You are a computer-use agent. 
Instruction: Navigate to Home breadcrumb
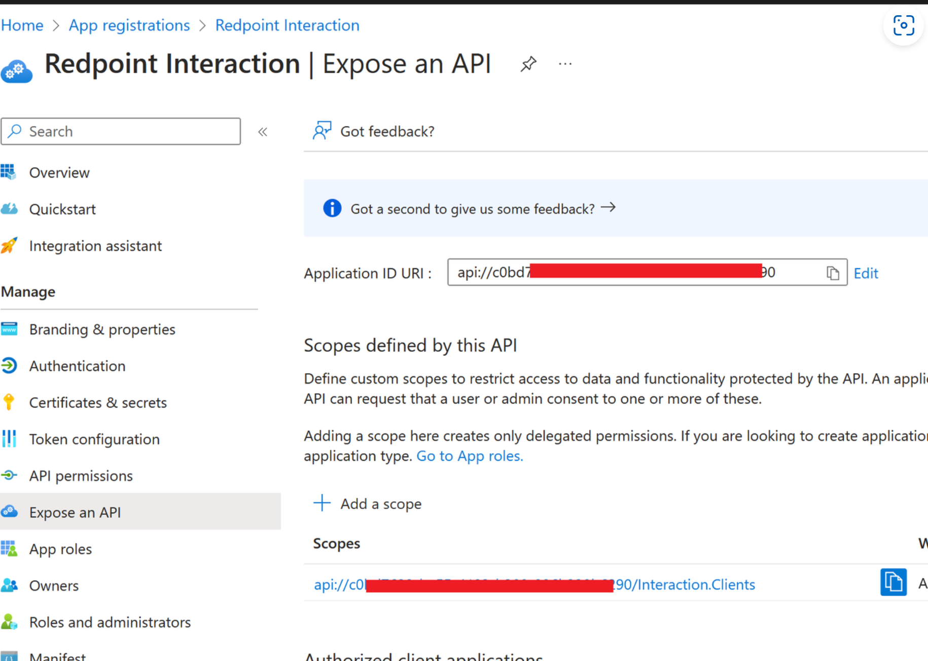pyautogui.click(x=22, y=25)
